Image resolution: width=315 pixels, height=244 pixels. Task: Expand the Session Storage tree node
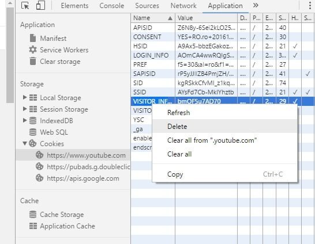pos(25,109)
